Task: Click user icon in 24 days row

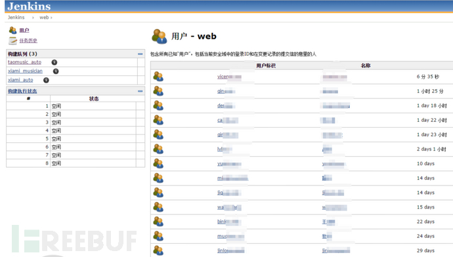Action: (158, 236)
